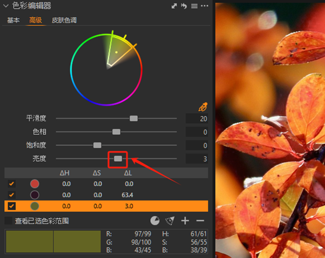Switch to the 基本 tab
This screenshot has height=258, width=325.
click(13, 20)
